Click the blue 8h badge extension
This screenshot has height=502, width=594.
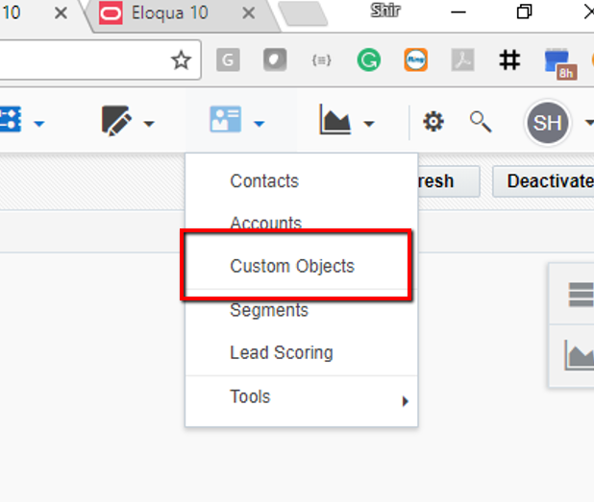click(560, 63)
